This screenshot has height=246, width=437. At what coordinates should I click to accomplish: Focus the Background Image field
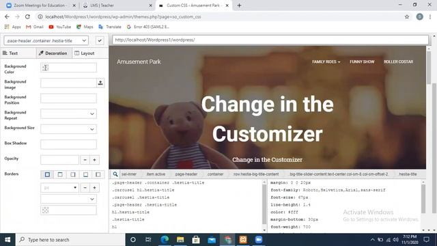(68, 83)
